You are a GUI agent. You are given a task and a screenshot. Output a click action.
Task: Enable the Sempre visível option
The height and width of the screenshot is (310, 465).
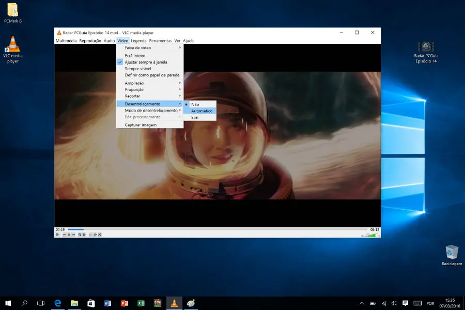[150, 69]
